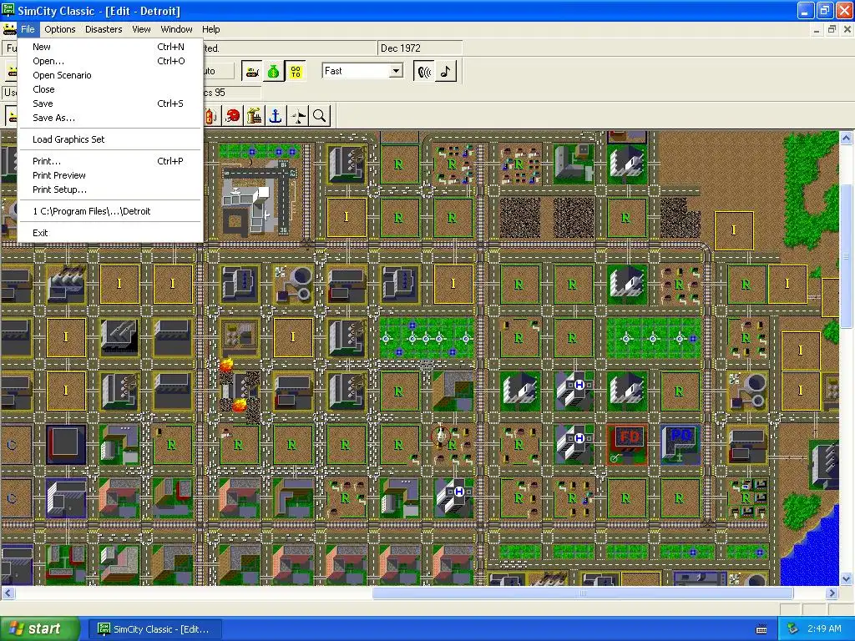Viewport: 855px width, 641px height.
Task: Choose Print Setup... menu entry
Action: pyautogui.click(x=110, y=189)
